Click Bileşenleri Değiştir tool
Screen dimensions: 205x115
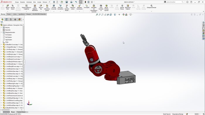[x=128, y=7]
